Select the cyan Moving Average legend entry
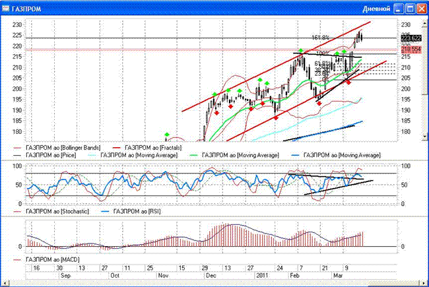Viewport: 429px width, 287px height. coord(133,155)
